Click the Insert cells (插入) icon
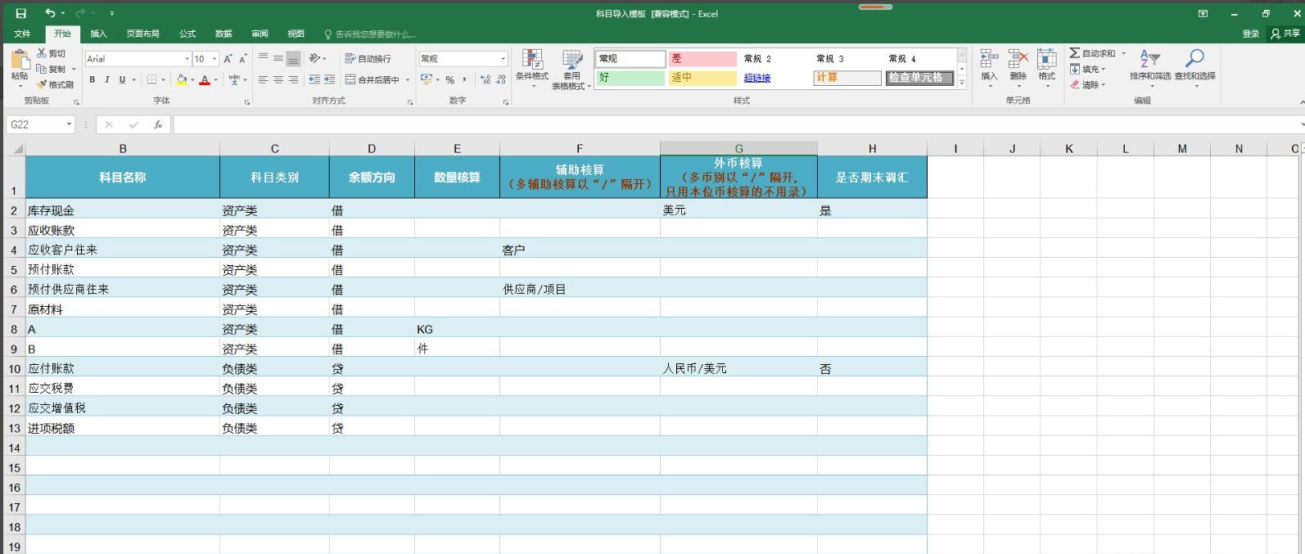Viewport: 1305px width, 554px height. (989, 59)
